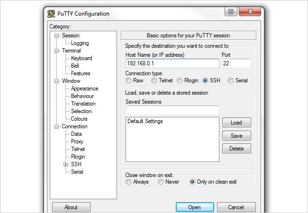
Task: Select Default Settings in saved sessions list
Action: point(145,121)
